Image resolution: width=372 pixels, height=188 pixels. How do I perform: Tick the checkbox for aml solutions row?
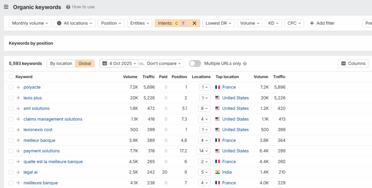pos(11,108)
